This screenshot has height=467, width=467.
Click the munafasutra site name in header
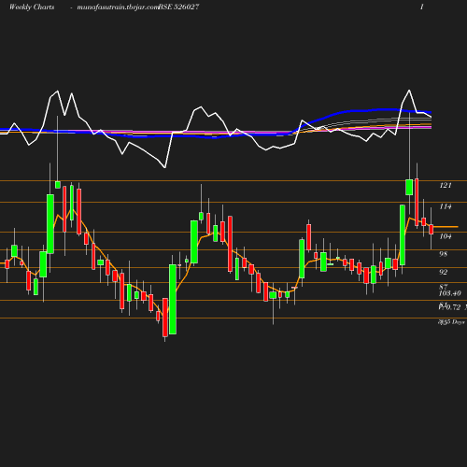click(118, 7)
